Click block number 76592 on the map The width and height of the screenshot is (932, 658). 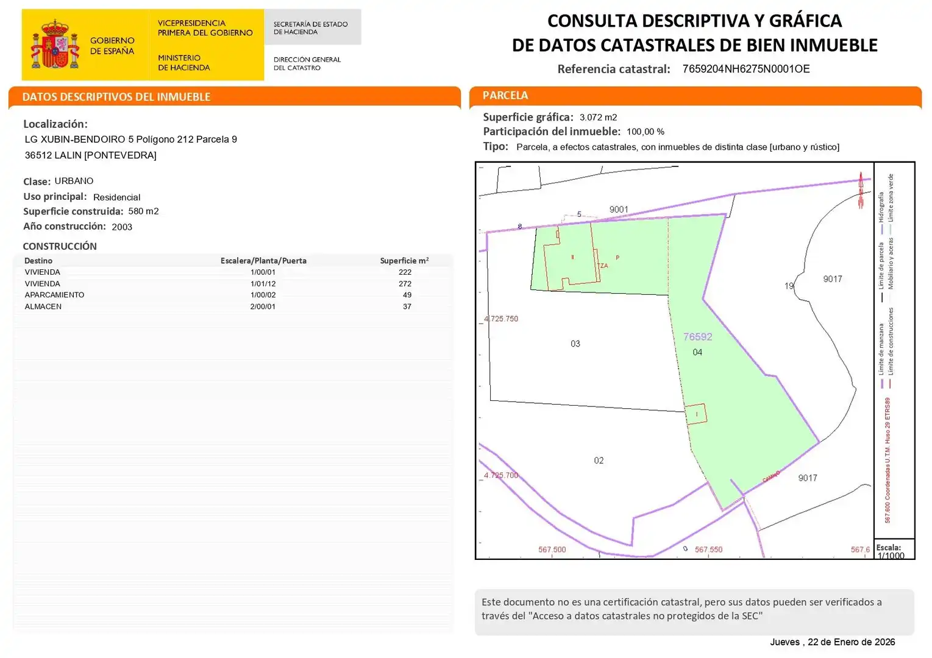[x=698, y=337]
